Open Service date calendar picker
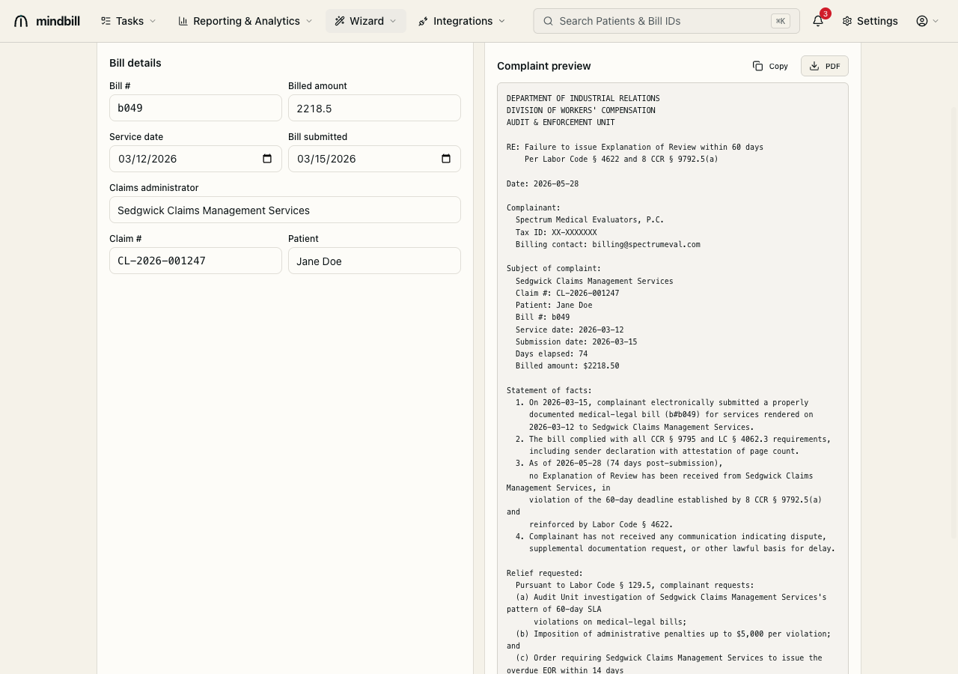Viewport: 958px width, 674px height. click(267, 159)
